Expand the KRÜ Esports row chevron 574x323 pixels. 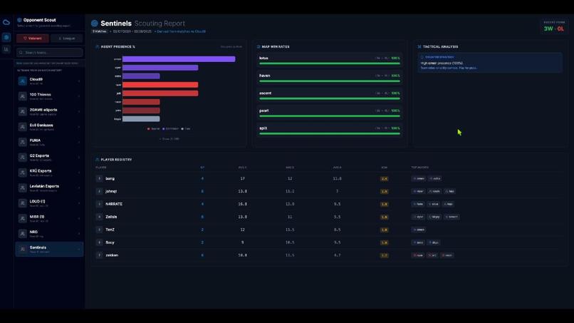[x=79, y=173]
